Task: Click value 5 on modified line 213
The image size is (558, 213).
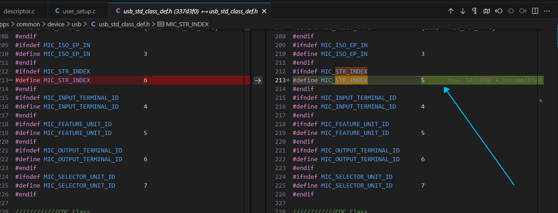Action: coord(423,80)
